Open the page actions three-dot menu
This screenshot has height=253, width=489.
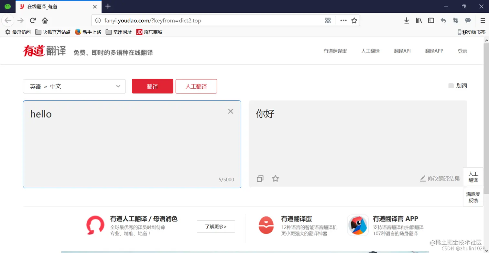point(343,20)
